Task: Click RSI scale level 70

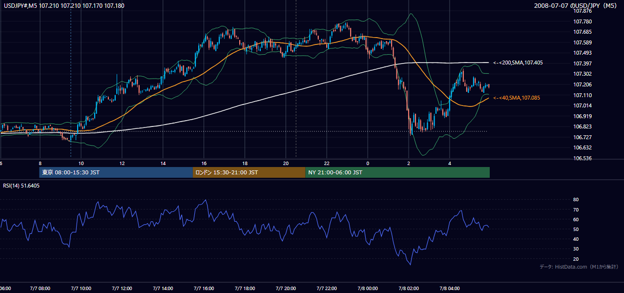Action: pyautogui.click(x=576, y=209)
